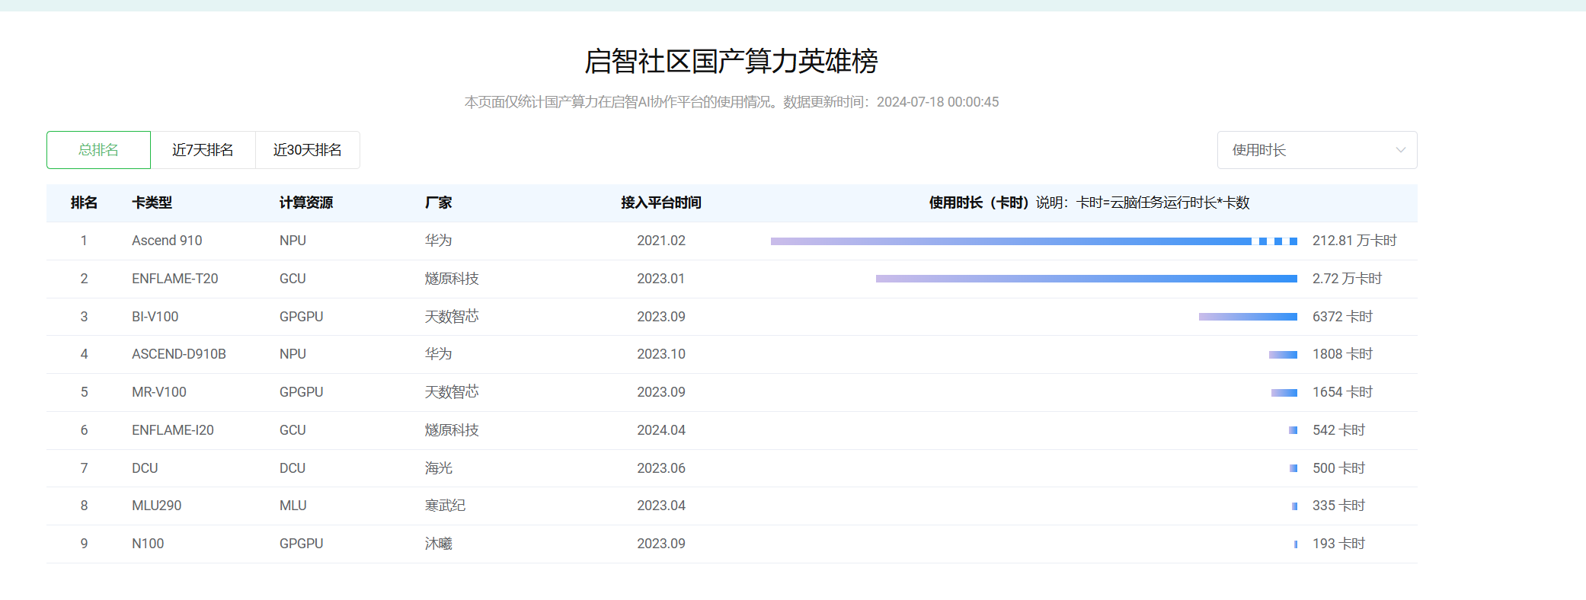Image resolution: width=1586 pixels, height=600 pixels.
Task: Click the 排名 column header
Action: [x=84, y=203]
